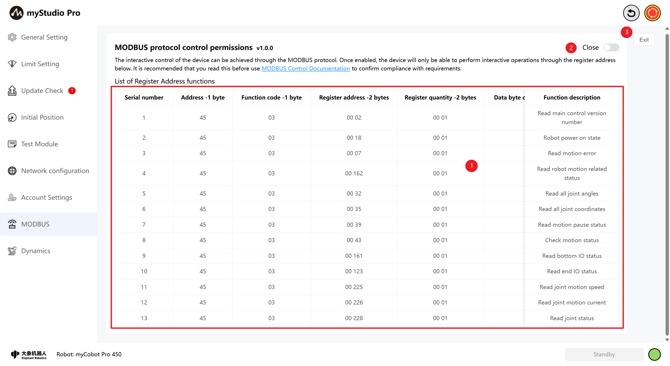This screenshot has height=366, width=670.
Task: Open Limit Setting from the sidebar
Action: tap(40, 64)
